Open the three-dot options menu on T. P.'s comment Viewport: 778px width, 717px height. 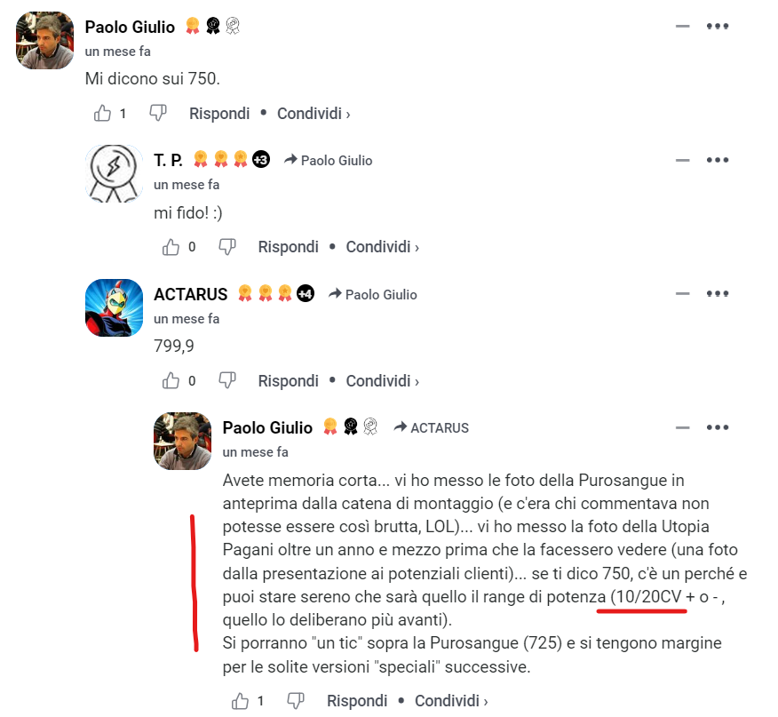pyautogui.click(x=718, y=160)
